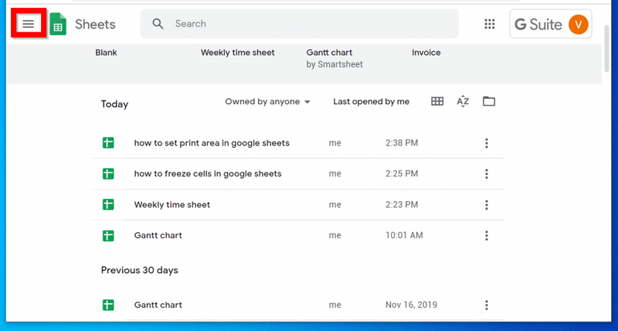Switch to grid view icon

tap(437, 101)
